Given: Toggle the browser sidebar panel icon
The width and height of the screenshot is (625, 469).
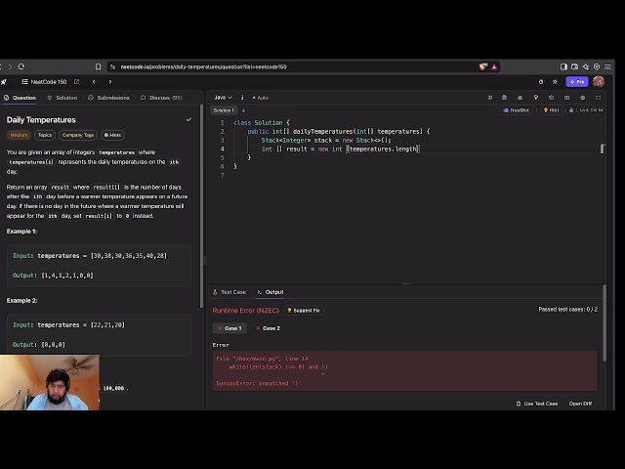Looking at the screenshot, I should click(x=563, y=66).
